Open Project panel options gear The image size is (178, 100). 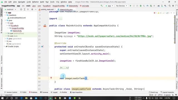[32, 9]
